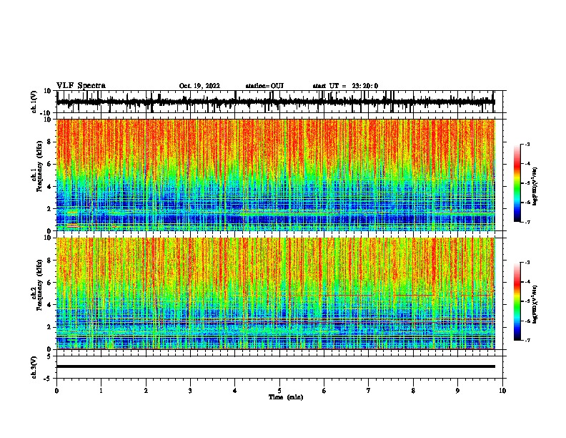Click tick label "4" on the Time axis
This screenshot has width=566, height=438.
(235, 391)
